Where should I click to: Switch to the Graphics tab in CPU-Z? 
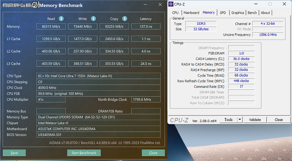(x=238, y=13)
